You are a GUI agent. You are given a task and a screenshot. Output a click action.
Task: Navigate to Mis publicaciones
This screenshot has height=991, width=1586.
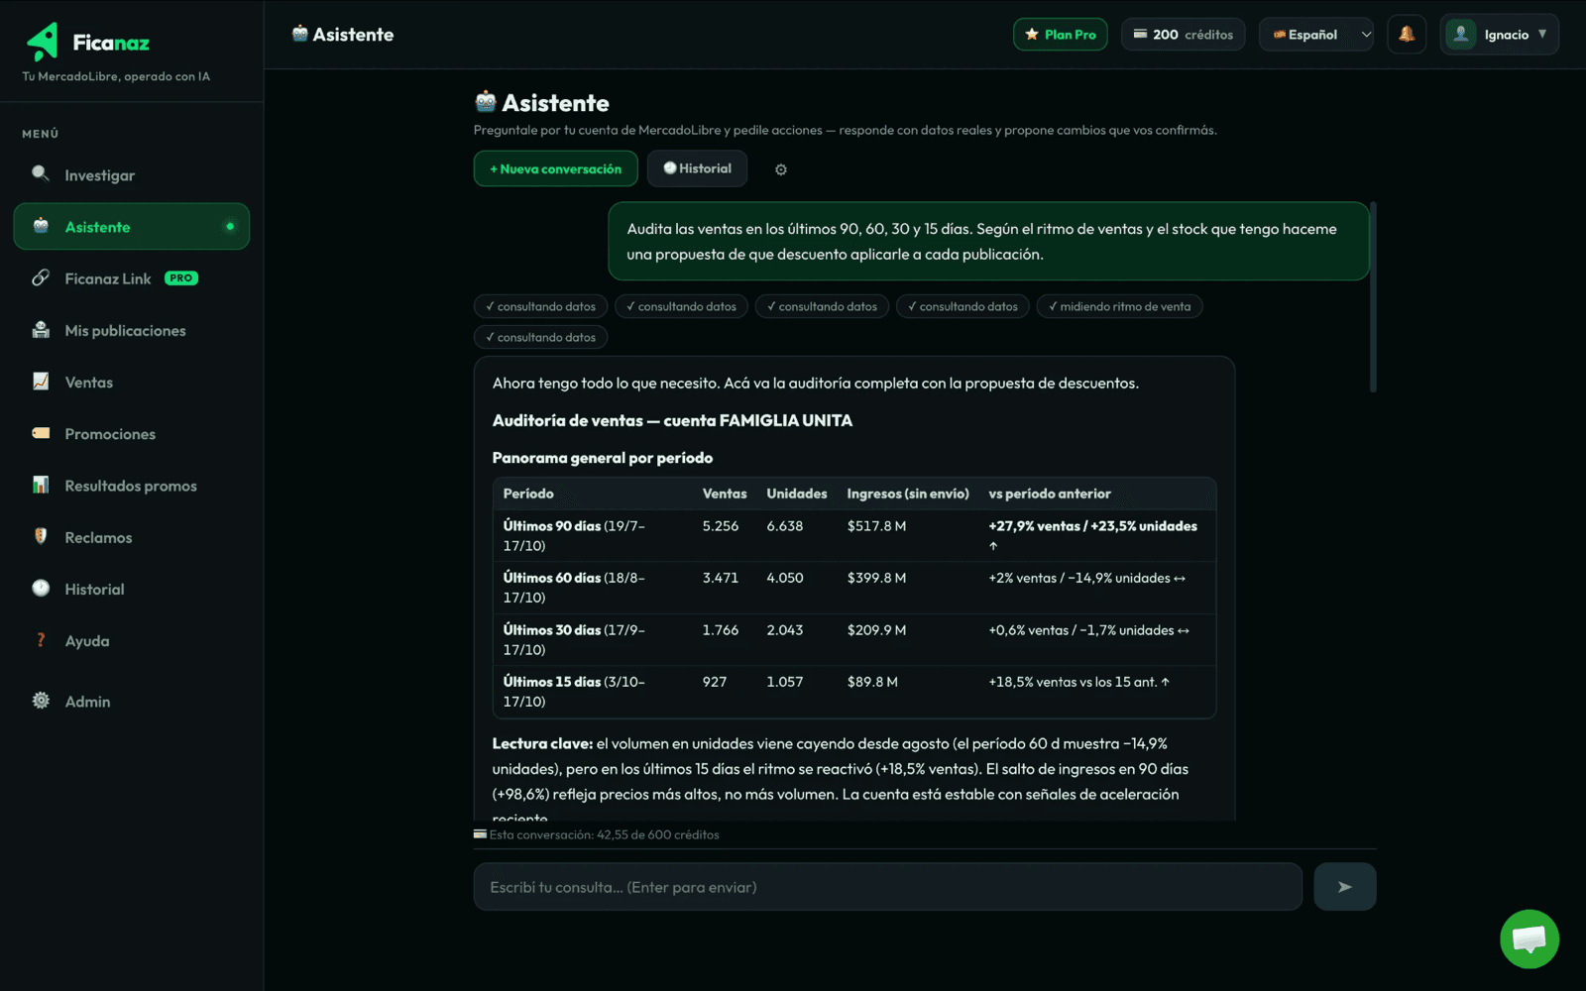click(x=132, y=330)
